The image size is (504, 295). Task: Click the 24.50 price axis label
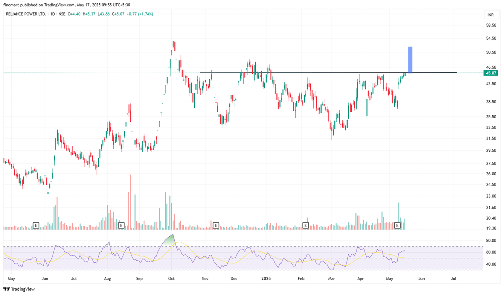pos(491,185)
